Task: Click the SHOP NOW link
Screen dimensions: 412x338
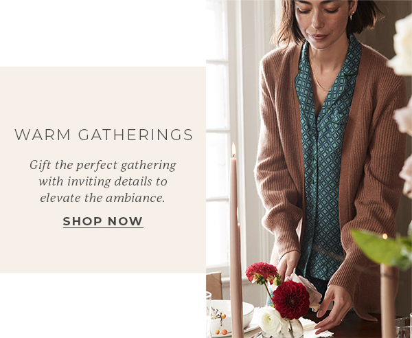Action: tap(103, 221)
